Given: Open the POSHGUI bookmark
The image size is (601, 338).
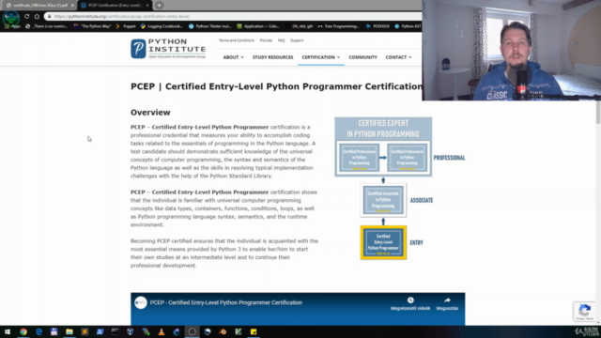Looking at the screenshot, I should (378, 26).
